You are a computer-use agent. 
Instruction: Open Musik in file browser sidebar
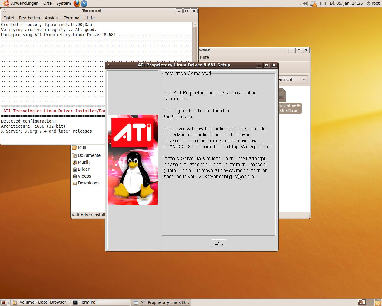81,162
